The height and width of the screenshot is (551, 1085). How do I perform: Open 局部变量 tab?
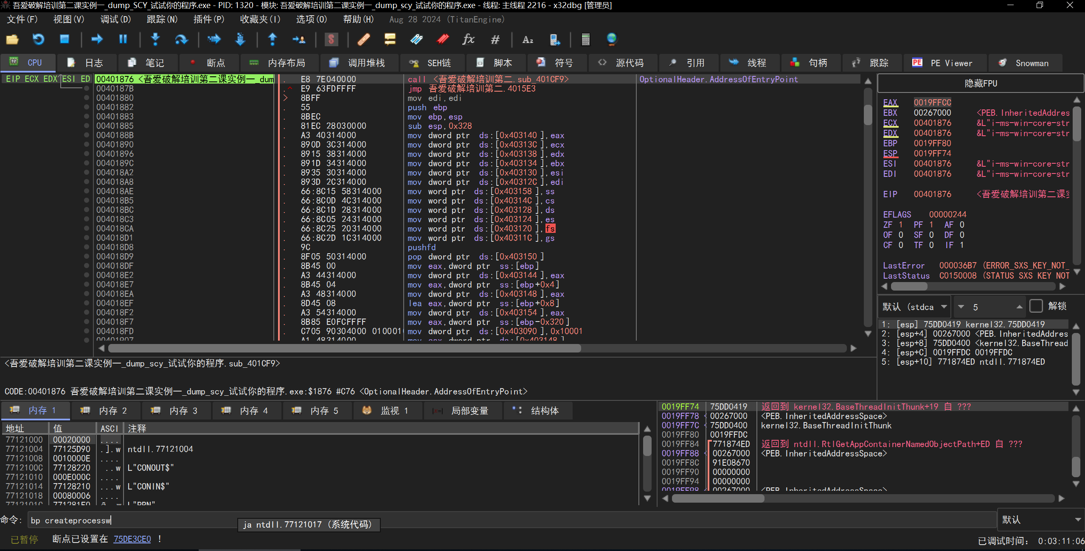click(462, 411)
